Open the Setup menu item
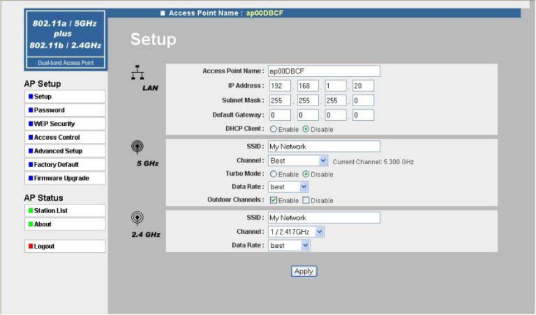The image size is (536, 315). (x=65, y=96)
